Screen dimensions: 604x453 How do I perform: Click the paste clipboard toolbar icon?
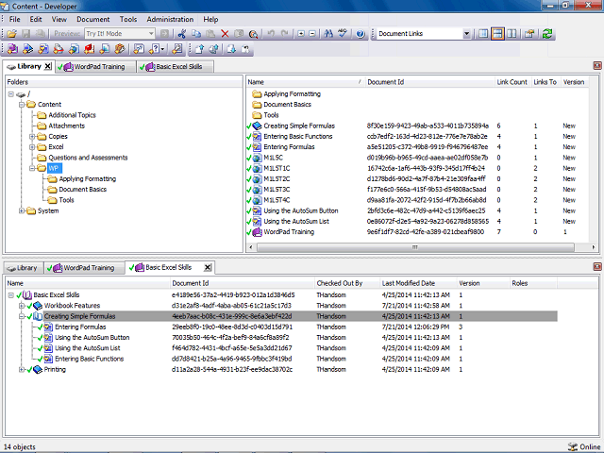coord(210,34)
